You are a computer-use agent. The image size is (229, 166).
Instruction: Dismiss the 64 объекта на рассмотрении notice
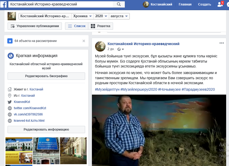click(84, 41)
